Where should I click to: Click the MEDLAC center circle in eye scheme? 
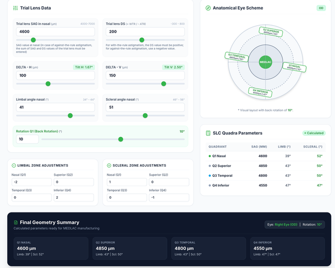pos(265,62)
